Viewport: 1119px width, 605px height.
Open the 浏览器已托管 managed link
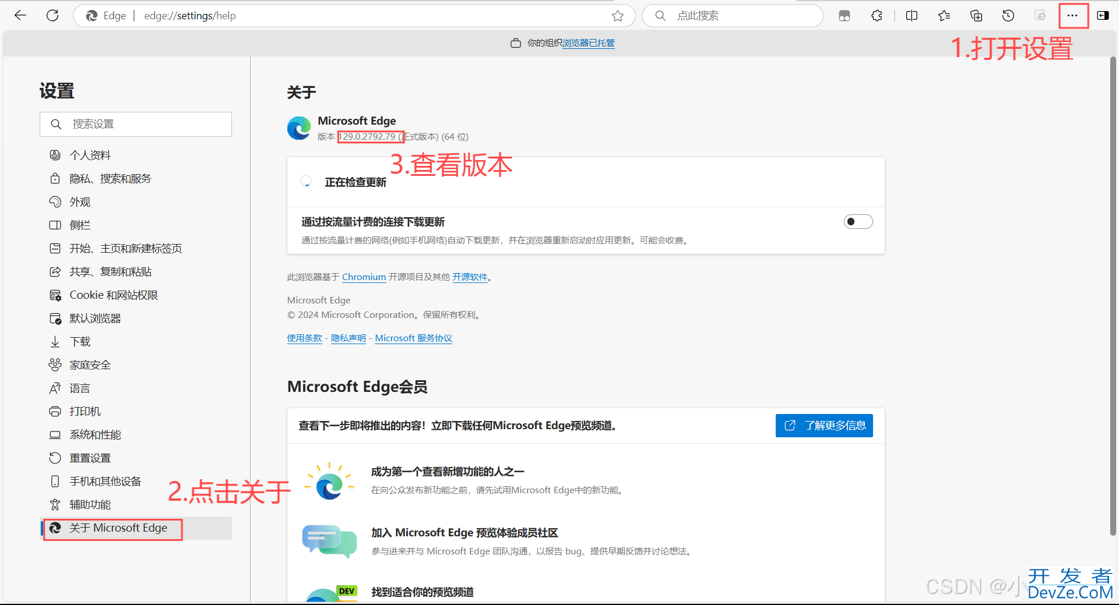pyautogui.click(x=589, y=43)
